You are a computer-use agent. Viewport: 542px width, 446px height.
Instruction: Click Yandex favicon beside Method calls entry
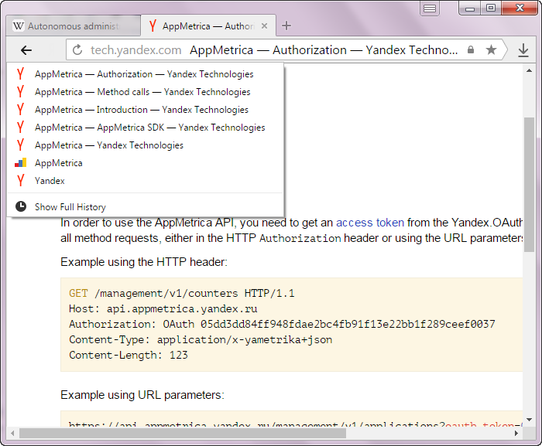pos(20,92)
